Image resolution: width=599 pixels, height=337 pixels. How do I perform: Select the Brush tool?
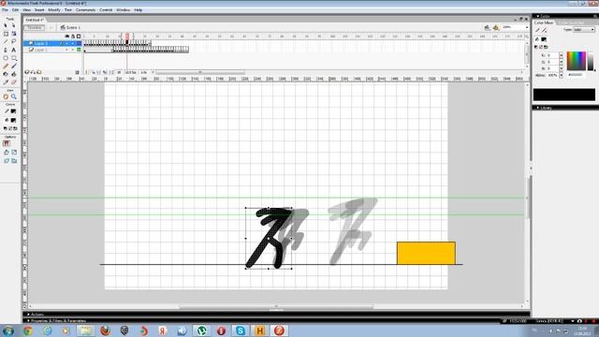click(14, 66)
